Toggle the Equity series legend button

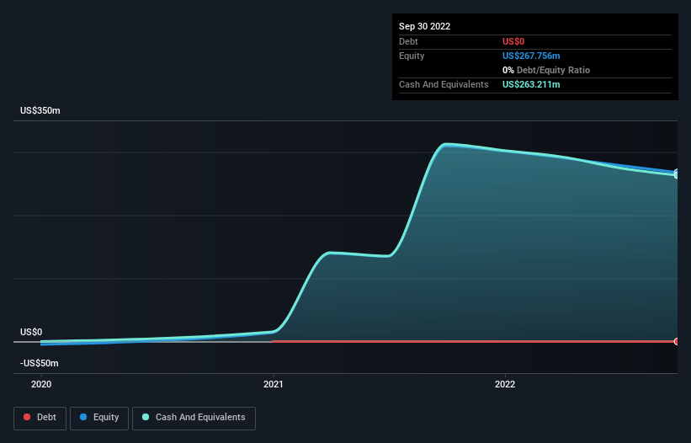click(99, 418)
